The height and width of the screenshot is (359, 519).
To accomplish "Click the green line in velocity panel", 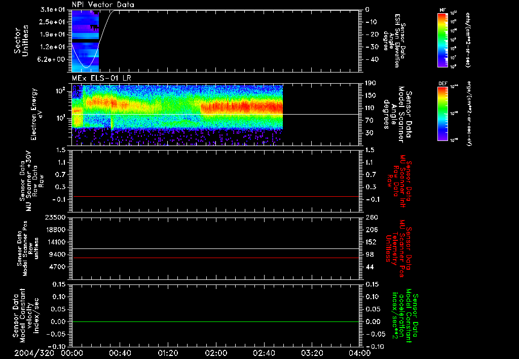I will [x=215, y=321].
